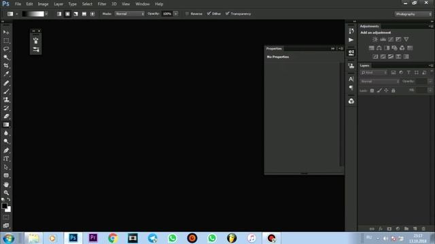435x244 pixels.
Task: Click the Opacity value field
Action: tap(167, 14)
